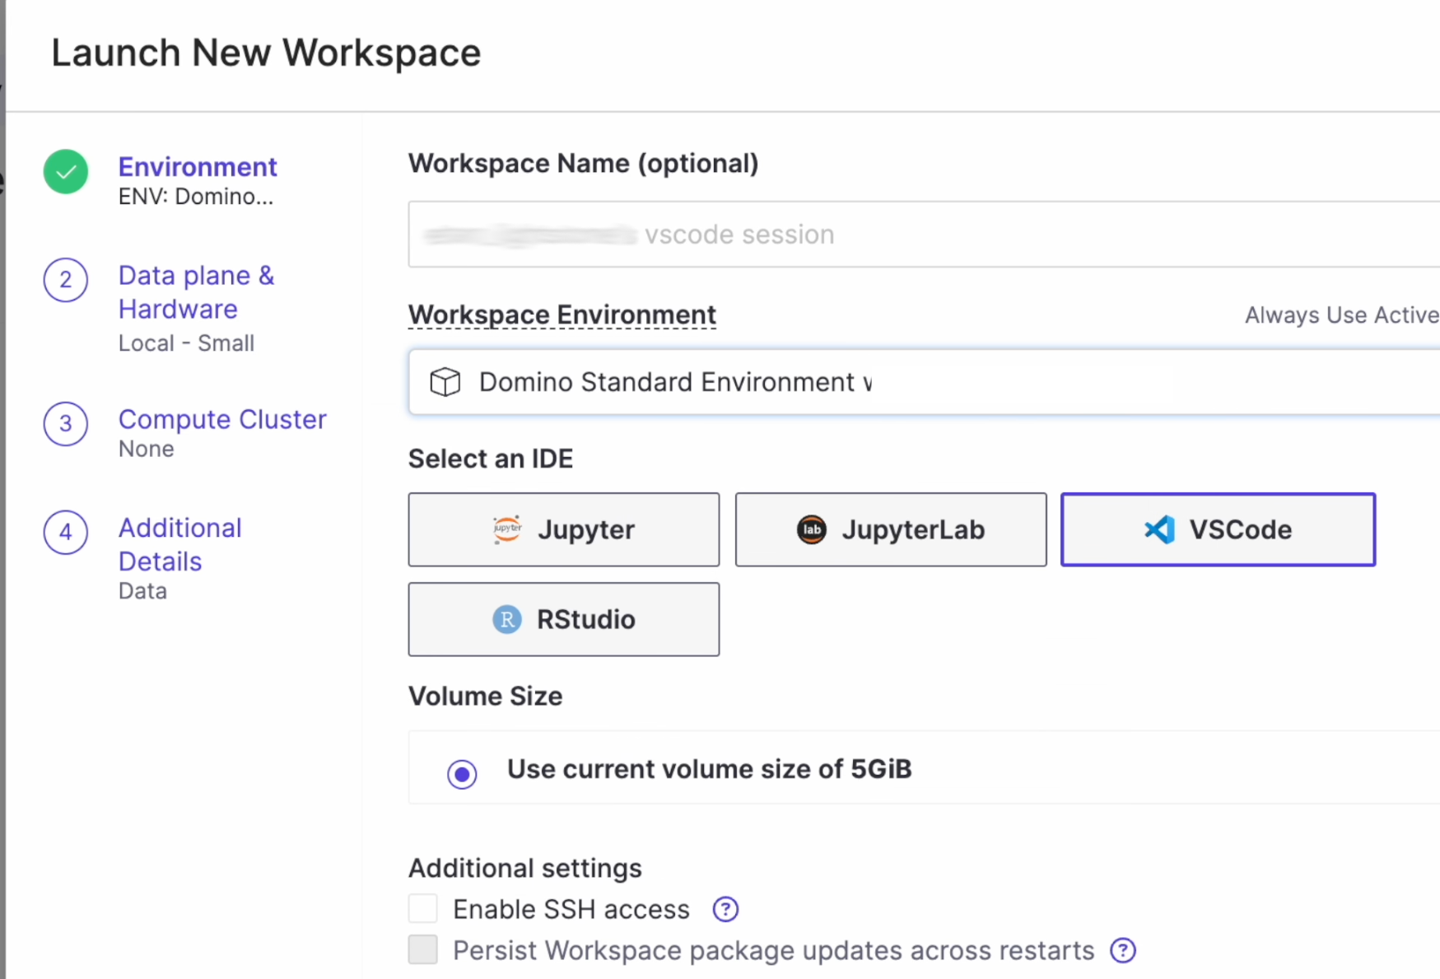Click the green Environment step checkmark icon
The height and width of the screenshot is (979, 1440).
tap(66, 172)
